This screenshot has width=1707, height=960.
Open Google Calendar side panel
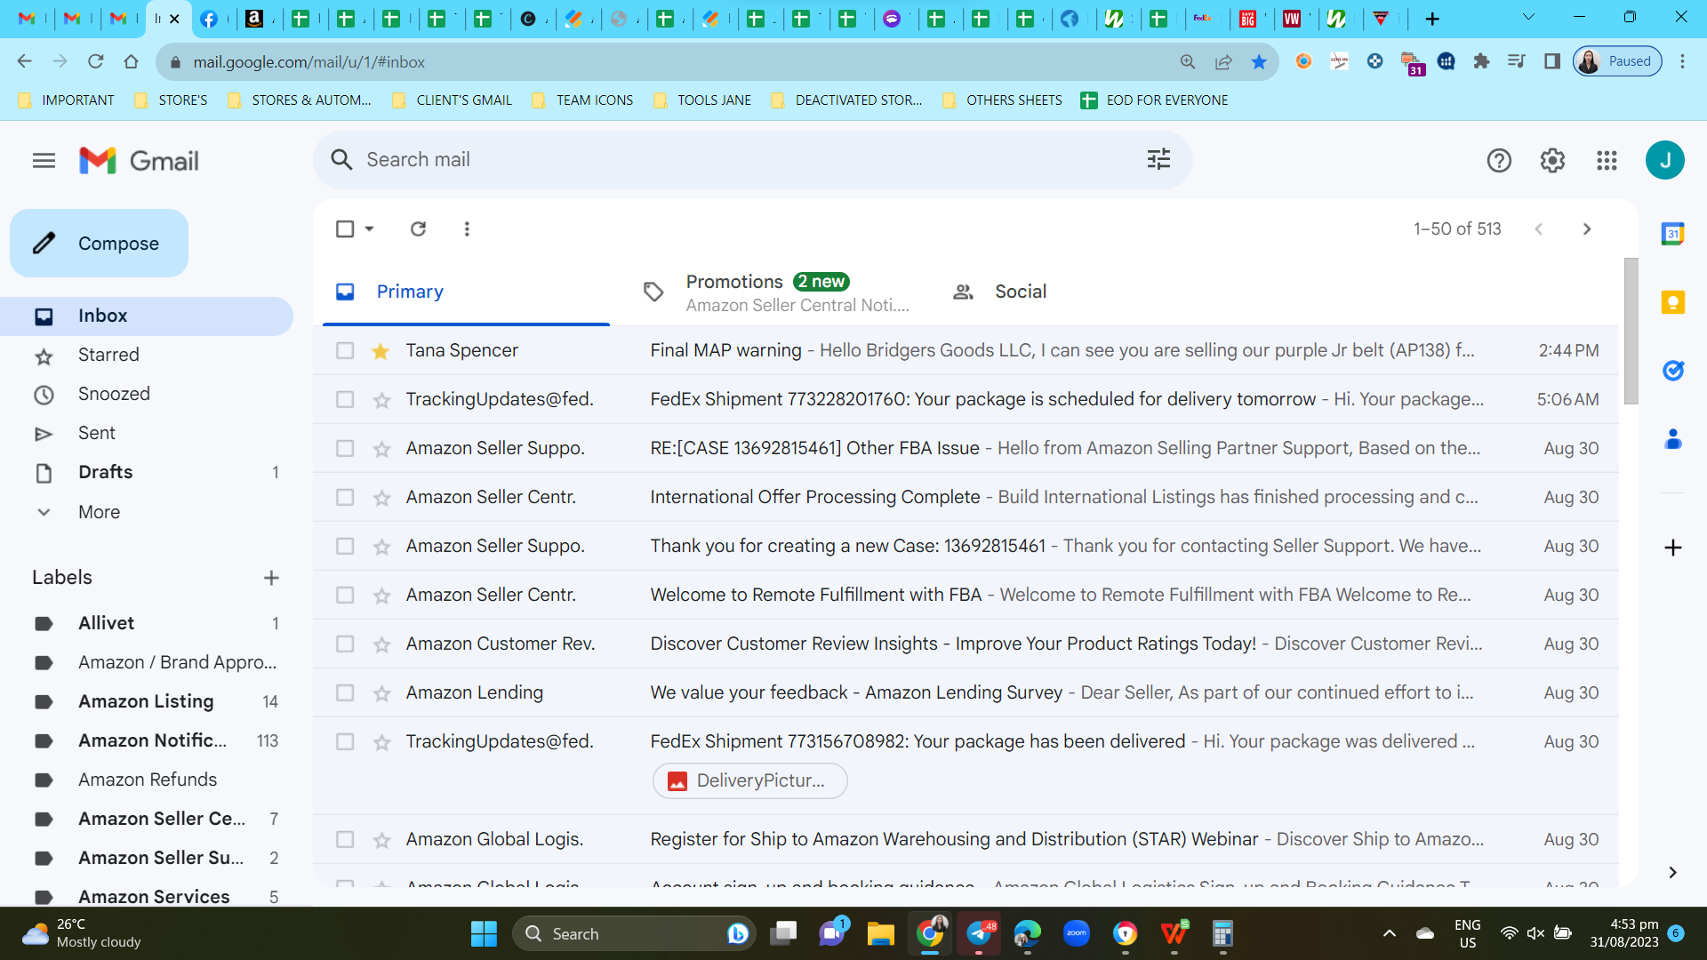point(1672,234)
